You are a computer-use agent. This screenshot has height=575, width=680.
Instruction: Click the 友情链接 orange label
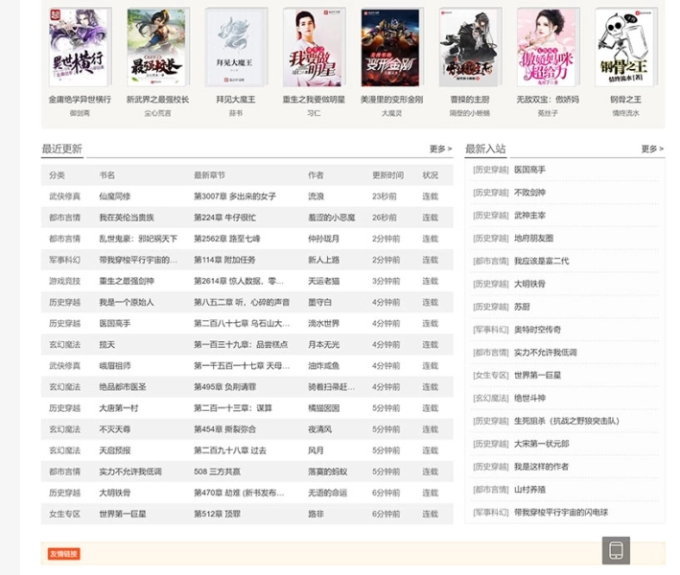(63, 554)
